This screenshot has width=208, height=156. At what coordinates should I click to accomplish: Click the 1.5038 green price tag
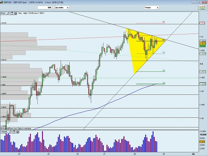(203, 54)
